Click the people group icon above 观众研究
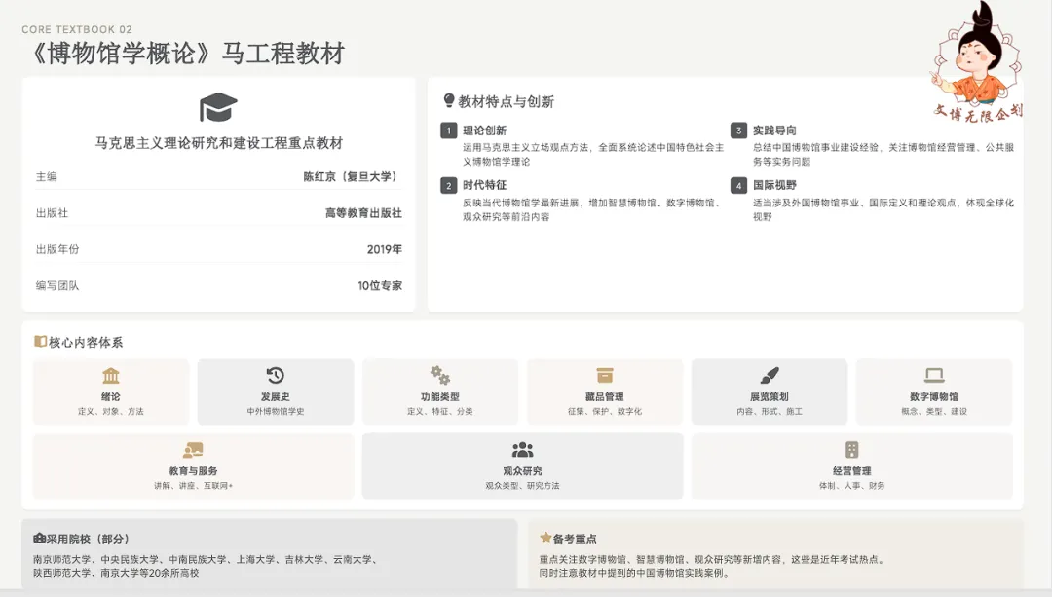Image resolution: width=1052 pixels, height=597 pixels. click(523, 449)
